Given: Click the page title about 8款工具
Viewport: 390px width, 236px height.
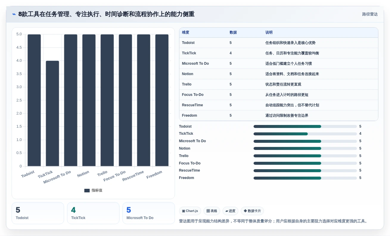Looking at the screenshot, I should coord(106,14).
